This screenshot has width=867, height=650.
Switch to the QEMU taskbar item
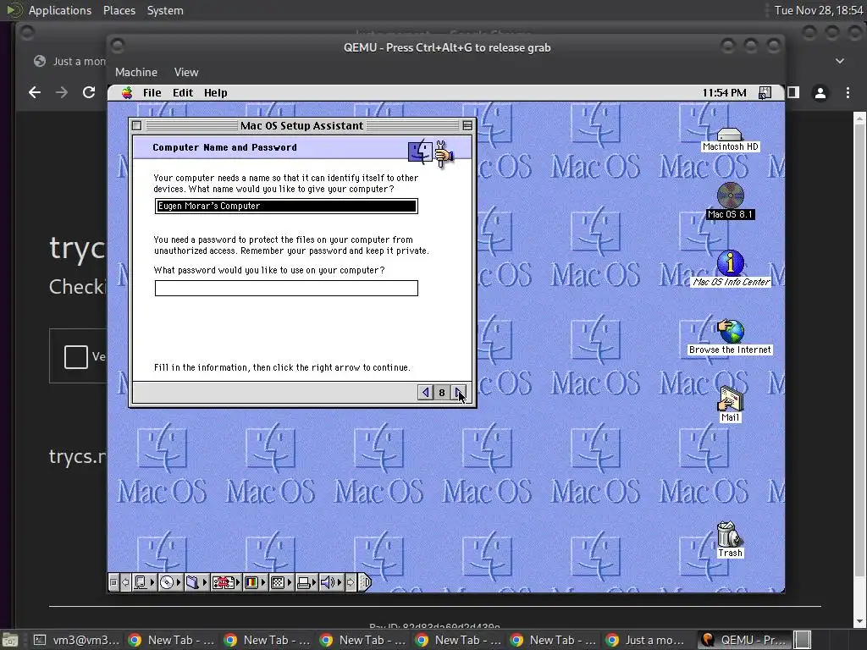coord(744,640)
